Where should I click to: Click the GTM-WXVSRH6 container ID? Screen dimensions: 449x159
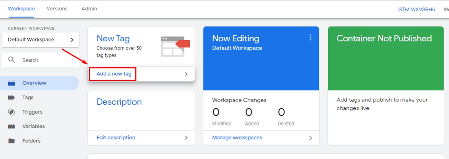[416, 9]
